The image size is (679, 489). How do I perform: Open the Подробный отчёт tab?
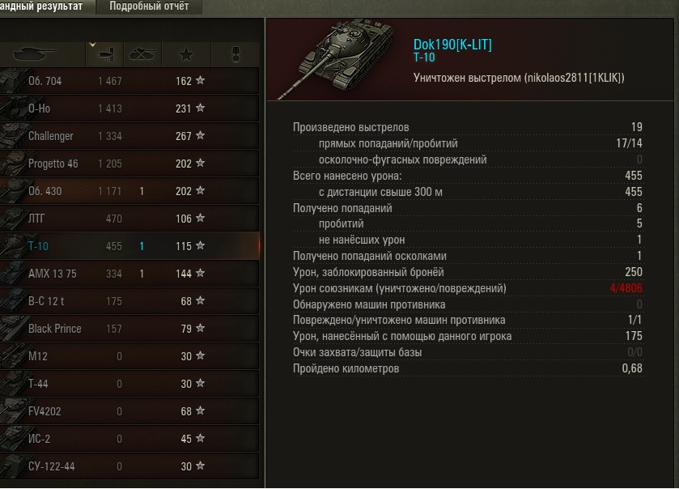pos(149,6)
